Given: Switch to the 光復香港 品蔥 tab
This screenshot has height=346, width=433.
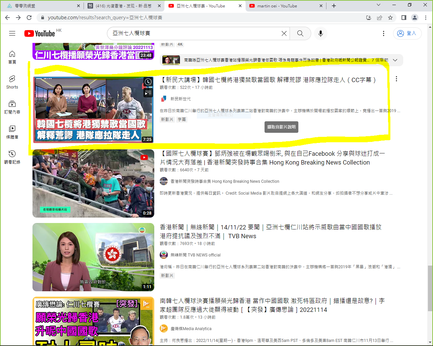Looking at the screenshot, I should [x=123, y=6].
